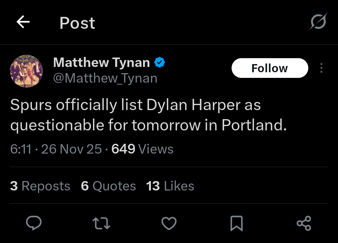Open the reply composer for this post
Screen dimensions: 338x243
click(34, 223)
